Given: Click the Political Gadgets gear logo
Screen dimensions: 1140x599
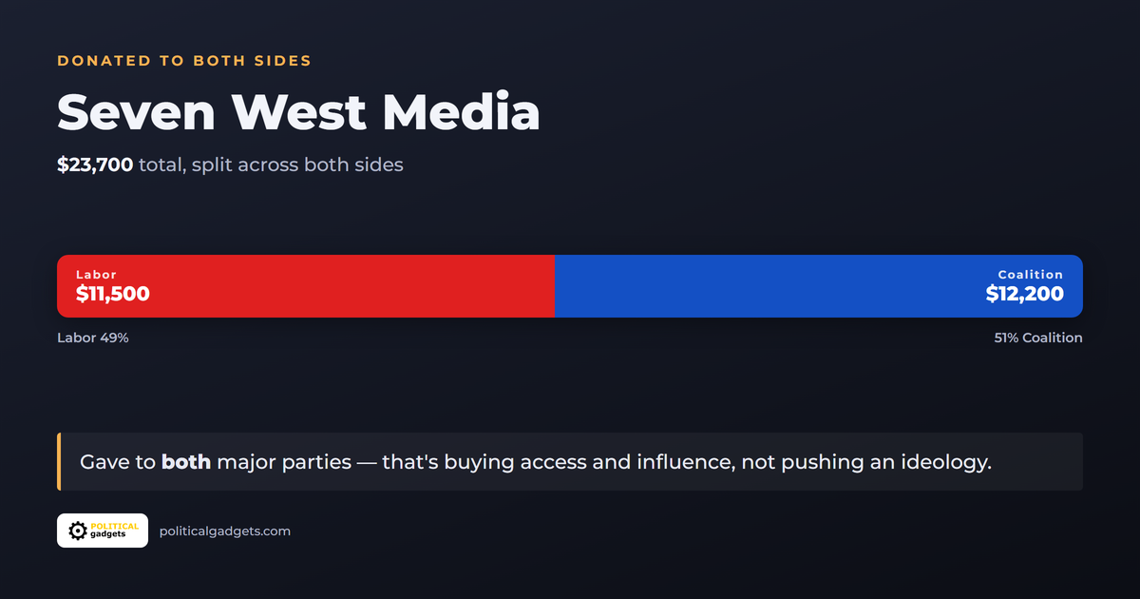Looking at the screenshot, I should point(78,531).
